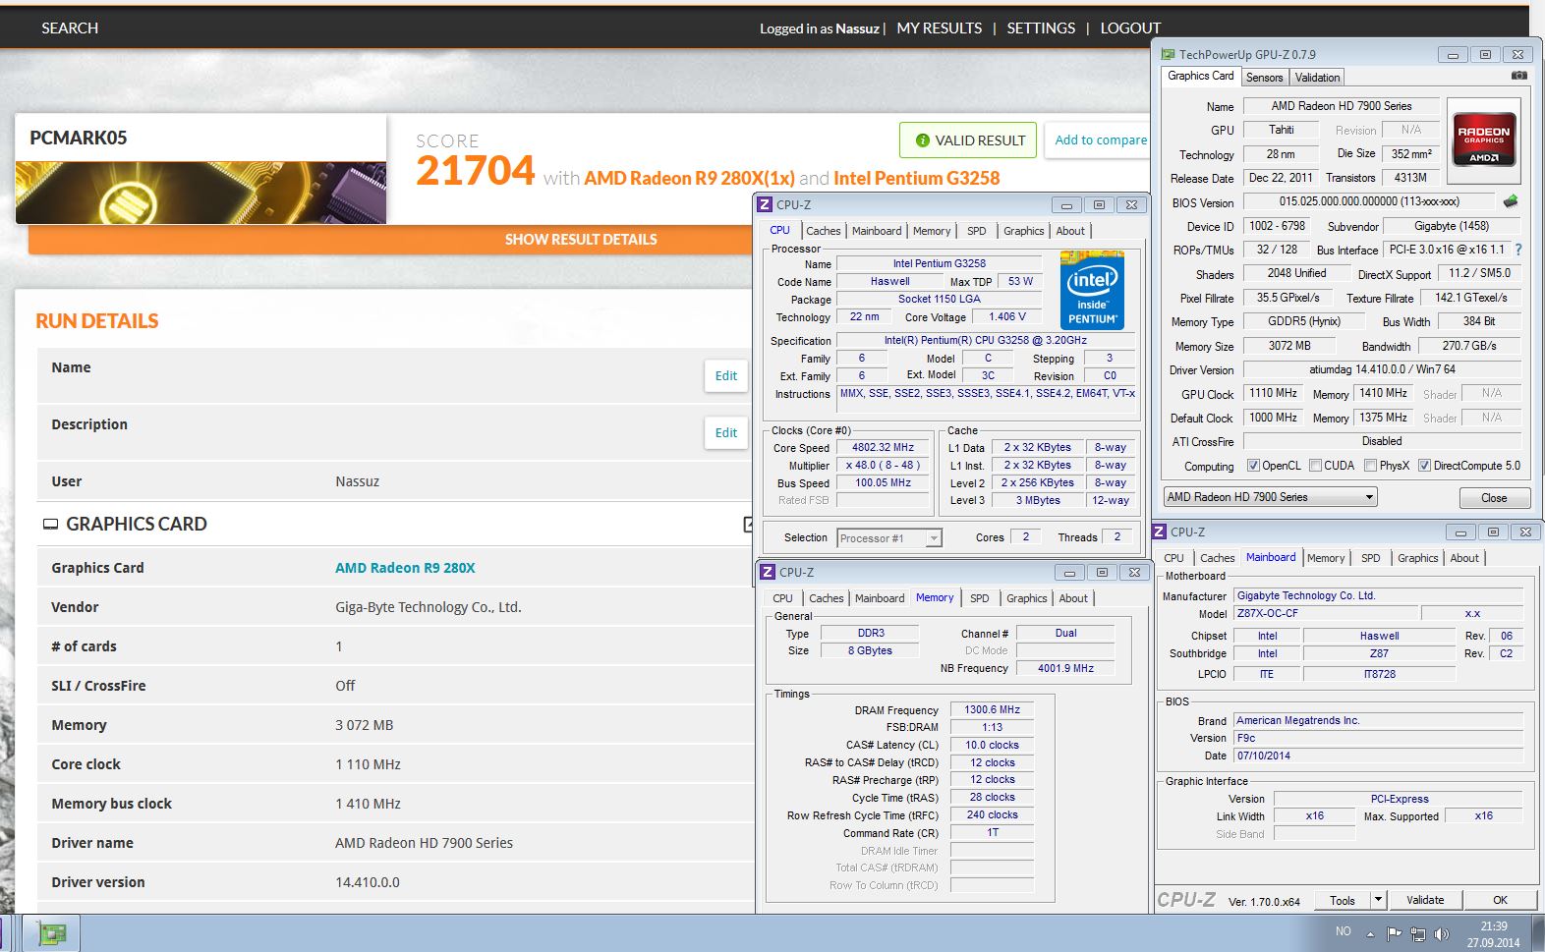Click the NO language indicator in taskbar

(1343, 931)
